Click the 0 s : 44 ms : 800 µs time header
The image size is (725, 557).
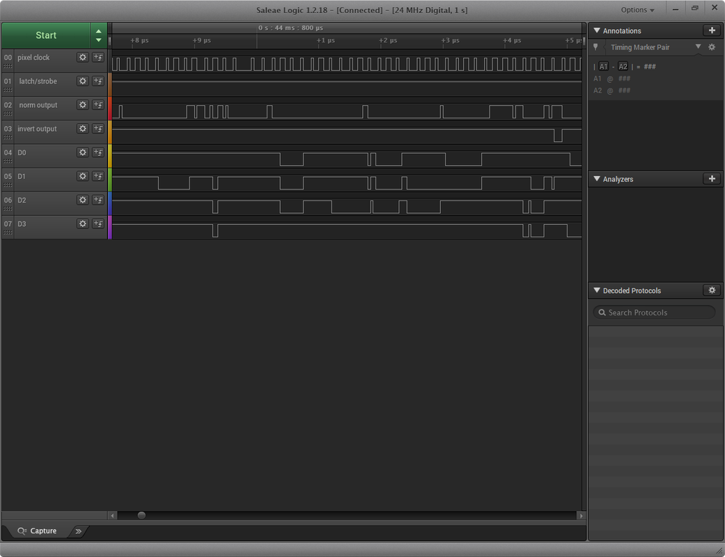tap(290, 28)
